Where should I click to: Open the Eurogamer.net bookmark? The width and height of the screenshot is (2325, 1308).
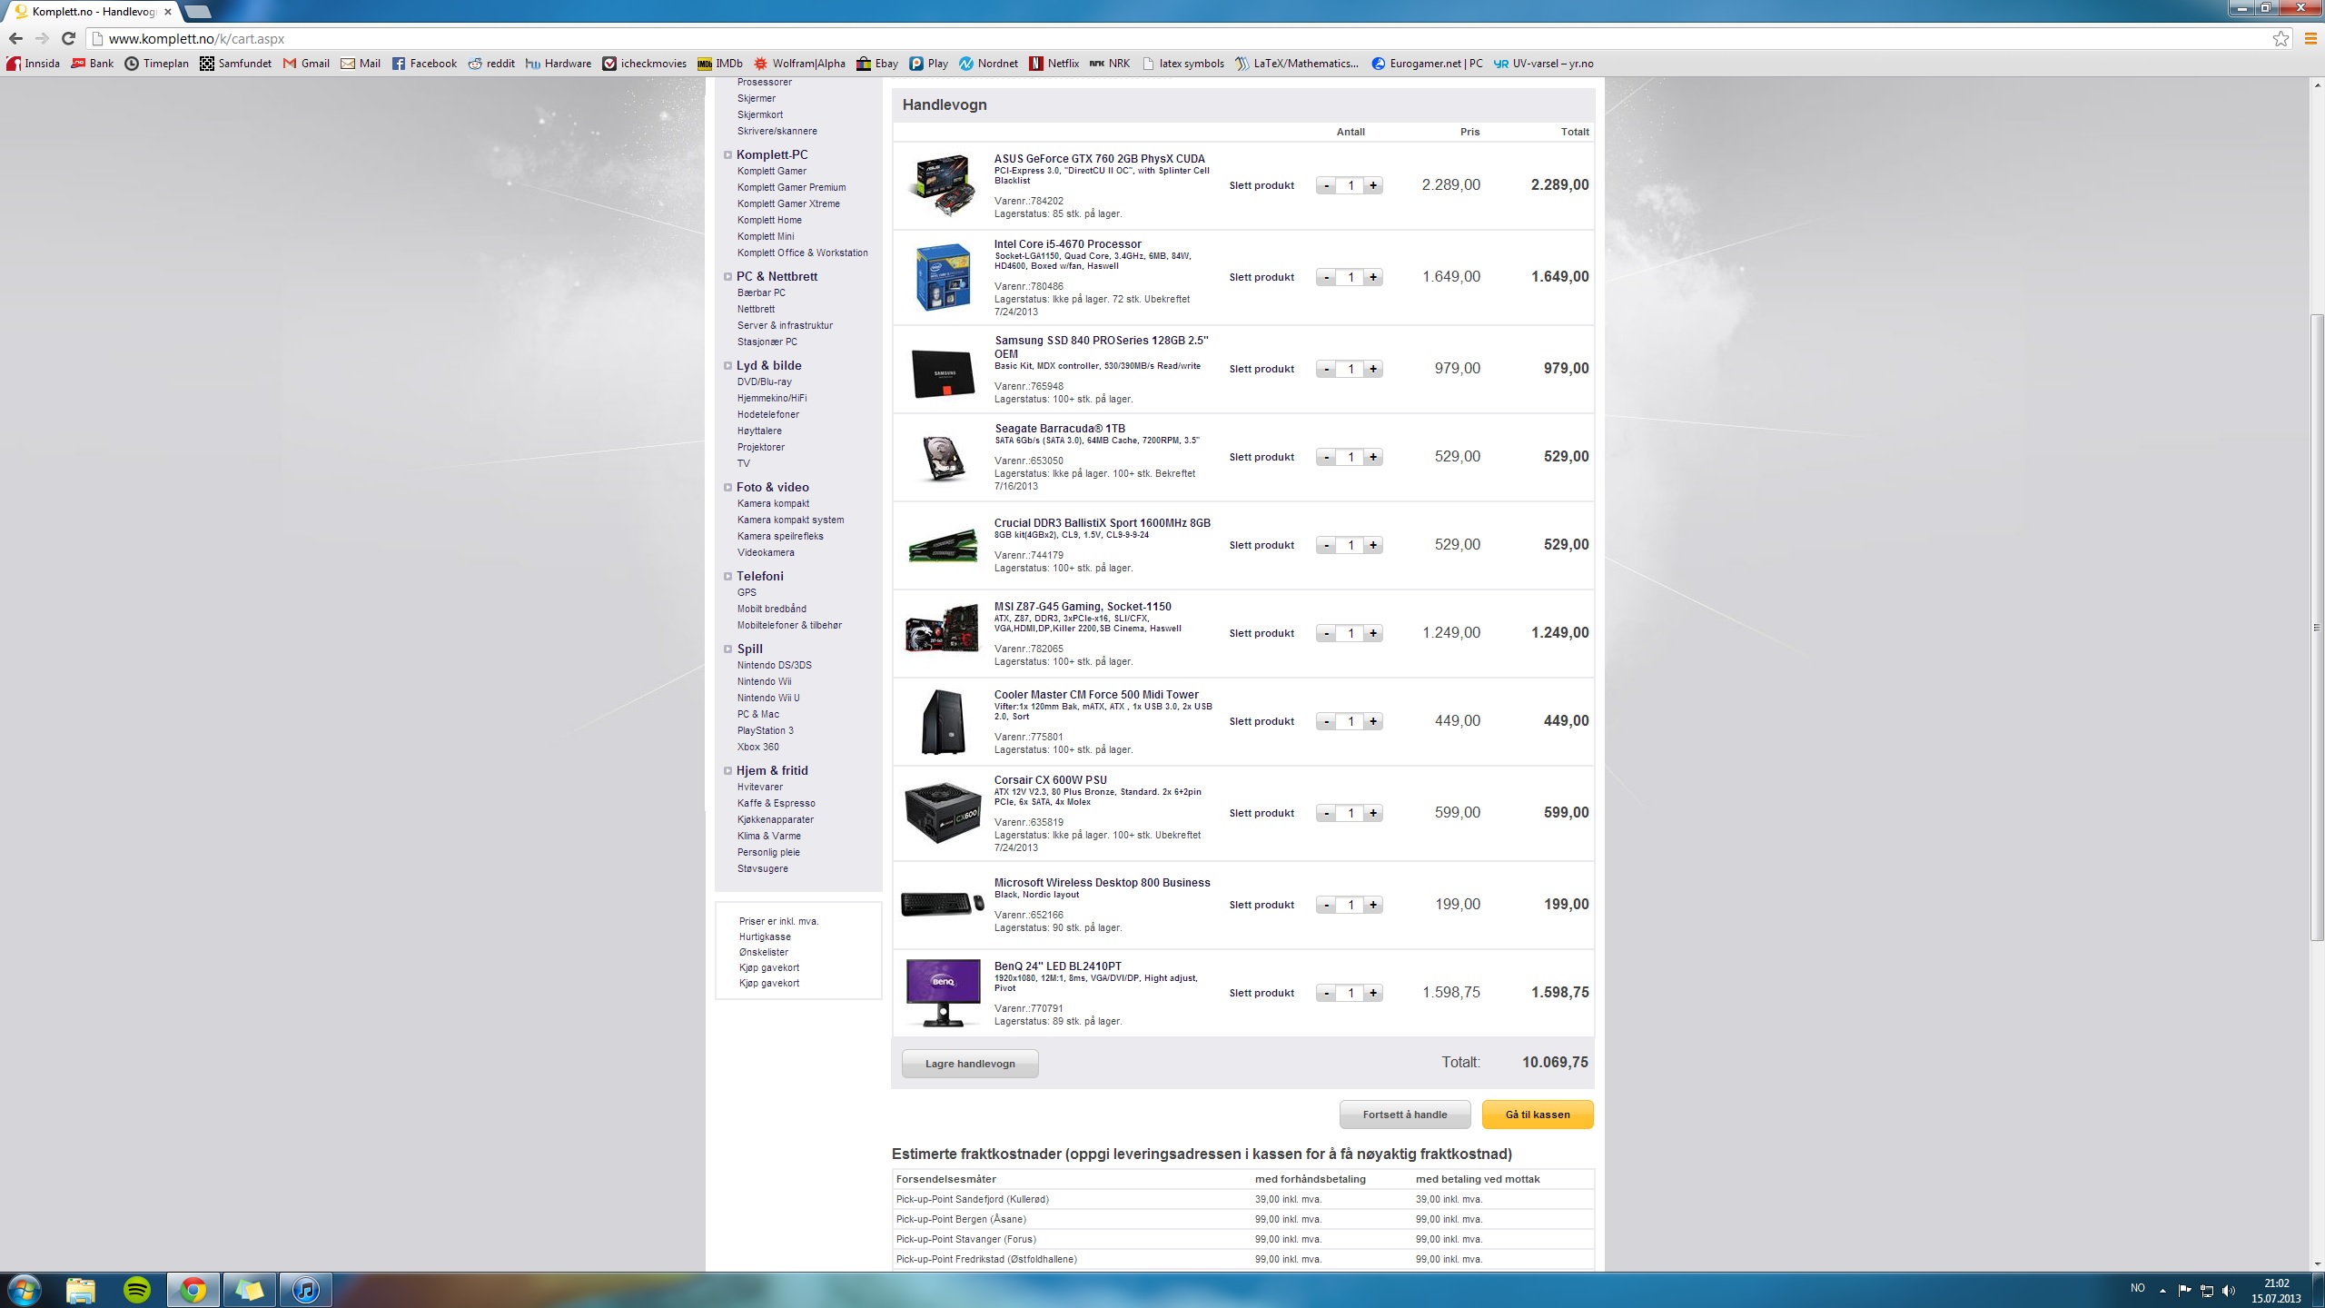pyautogui.click(x=1427, y=64)
